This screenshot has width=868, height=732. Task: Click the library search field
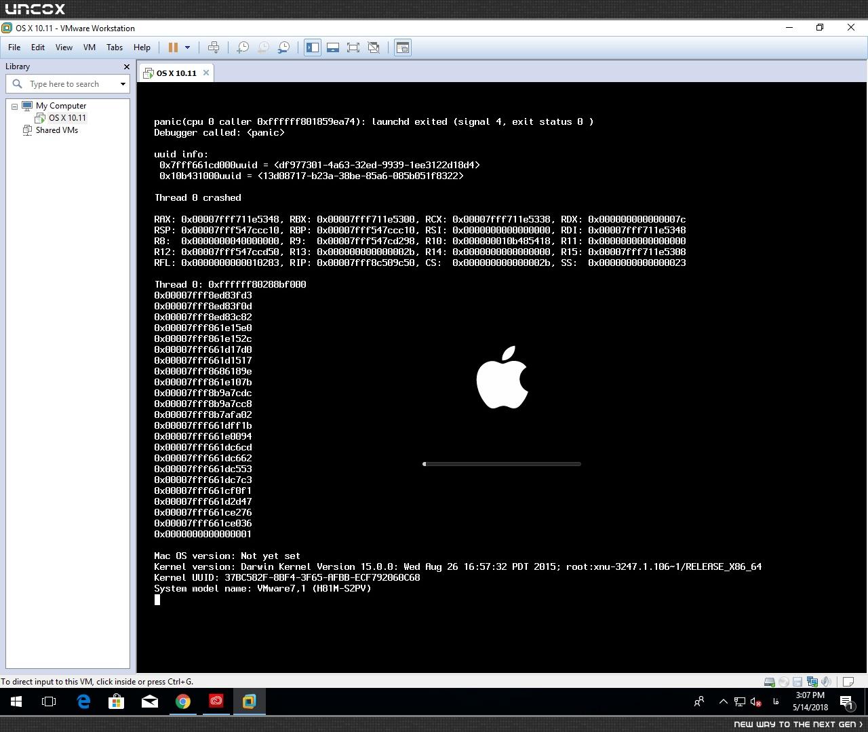pos(66,84)
